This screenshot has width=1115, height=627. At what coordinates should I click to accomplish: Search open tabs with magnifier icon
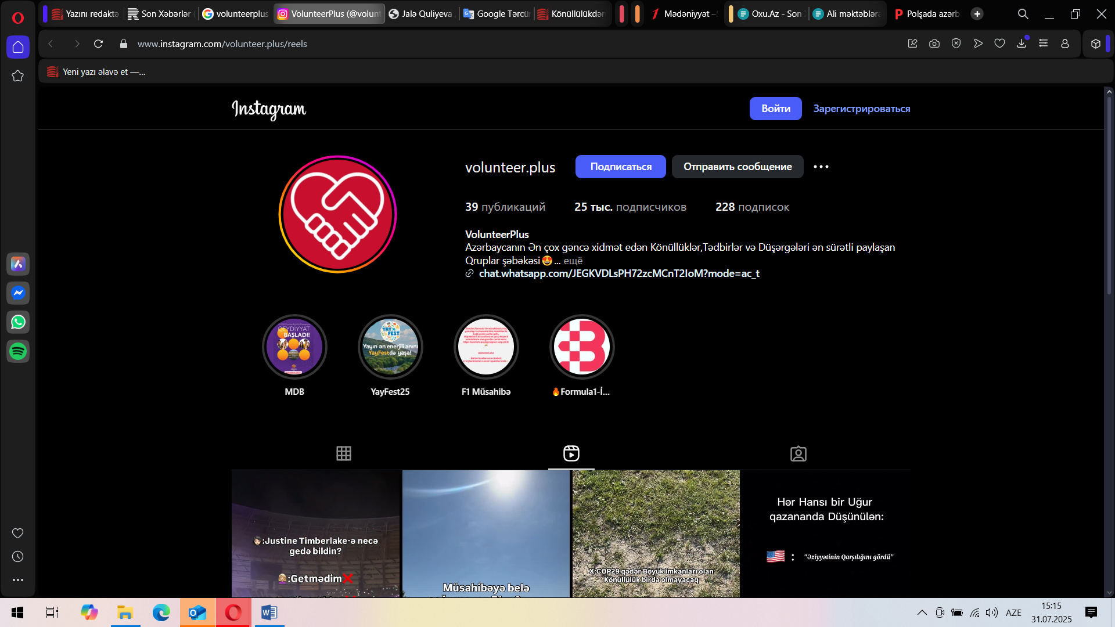pos(1023,14)
